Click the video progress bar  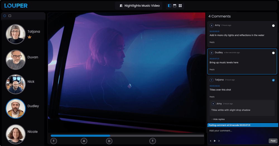[127, 136]
